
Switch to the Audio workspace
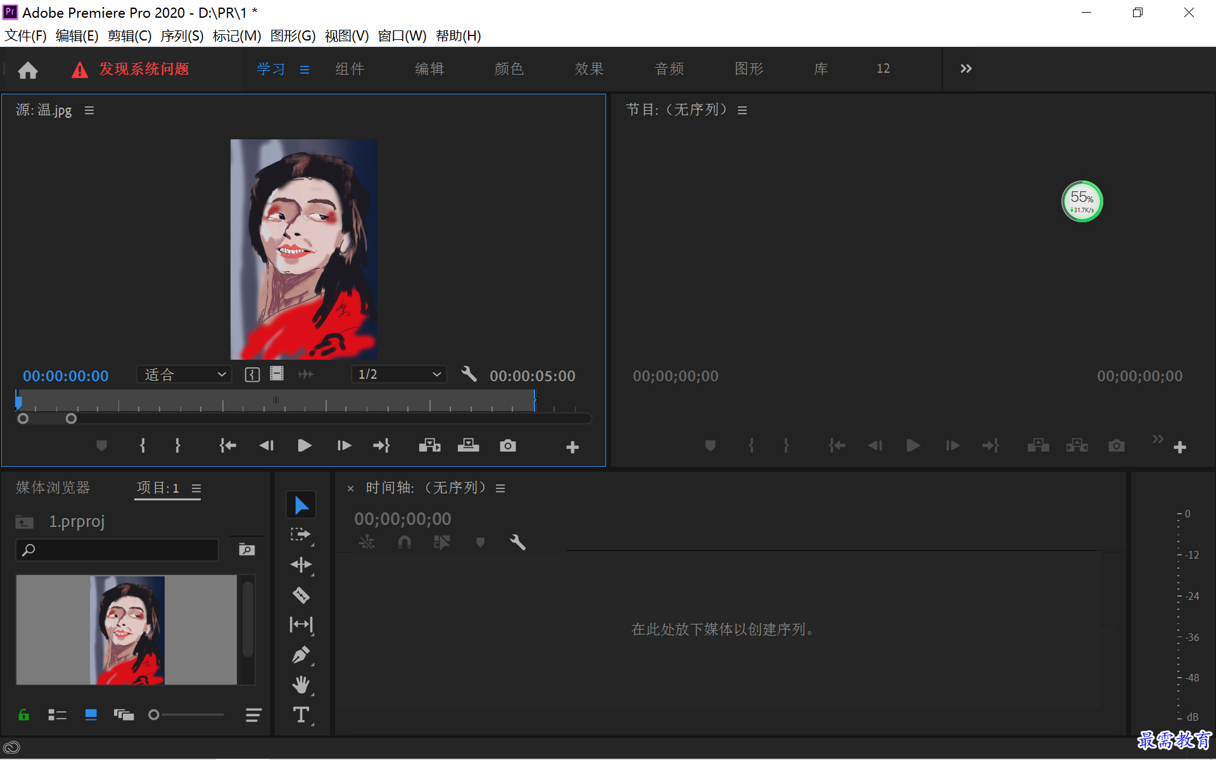(x=669, y=68)
